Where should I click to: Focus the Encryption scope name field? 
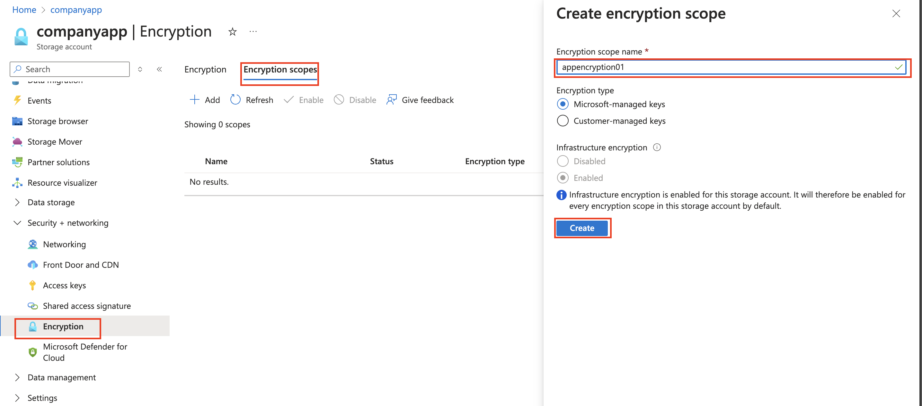[x=731, y=67]
